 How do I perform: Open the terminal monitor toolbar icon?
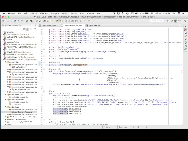coord(14,21)
